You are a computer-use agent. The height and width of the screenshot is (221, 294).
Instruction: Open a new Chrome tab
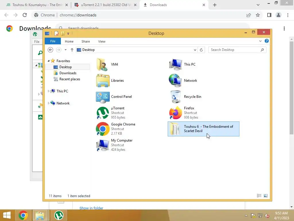click(215, 5)
